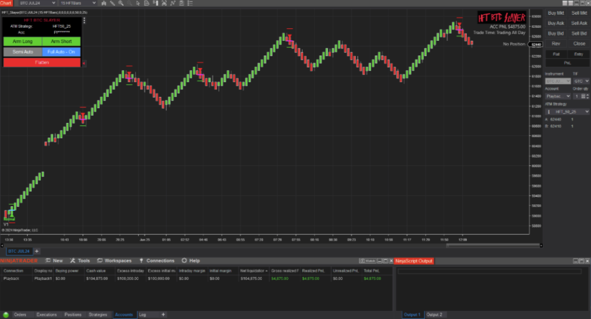The width and height of the screenshot is (591, 319).
Task: Select the cursor pointer tool
Action: pyautogui.click(x=138, y=3)
